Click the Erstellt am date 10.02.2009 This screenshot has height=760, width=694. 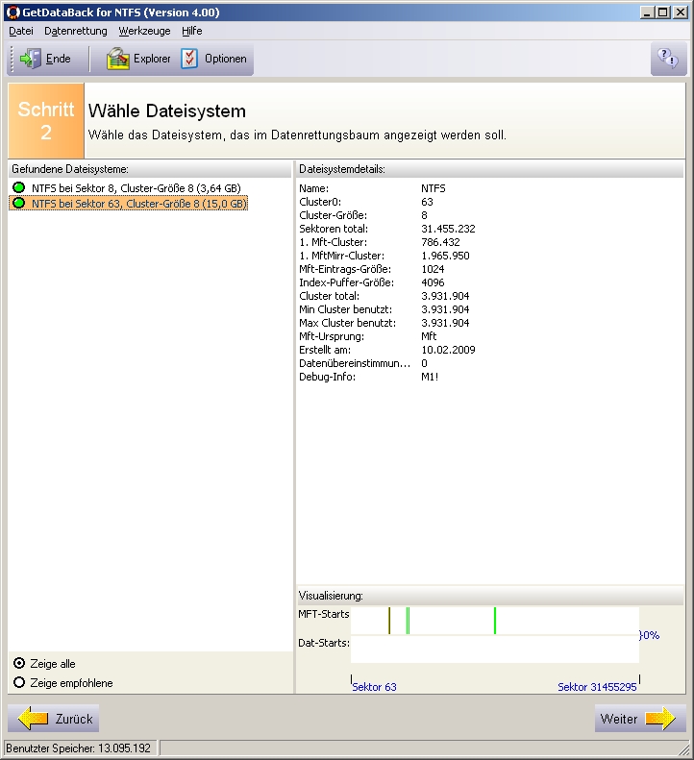(448, 350)
